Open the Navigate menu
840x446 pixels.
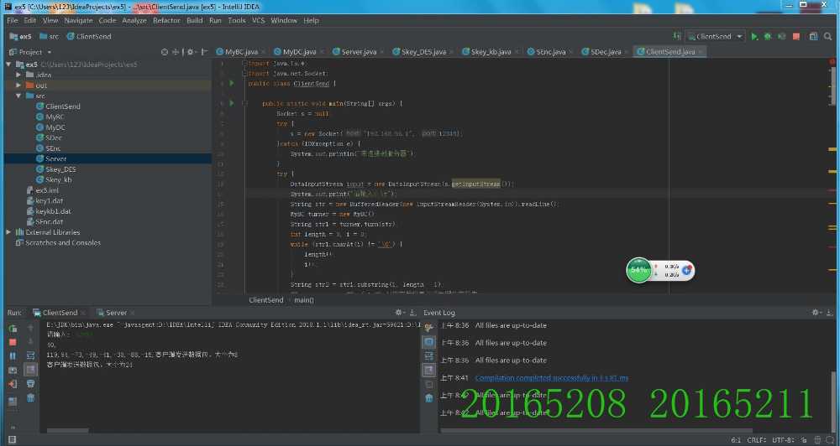click(78, 20)
